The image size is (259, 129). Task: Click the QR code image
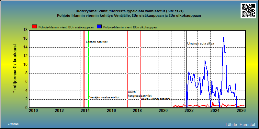[x=248, y=11]
